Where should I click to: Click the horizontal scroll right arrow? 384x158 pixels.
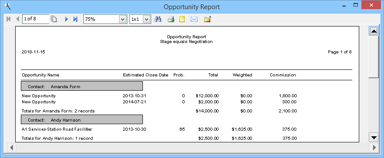click(374, 148)
